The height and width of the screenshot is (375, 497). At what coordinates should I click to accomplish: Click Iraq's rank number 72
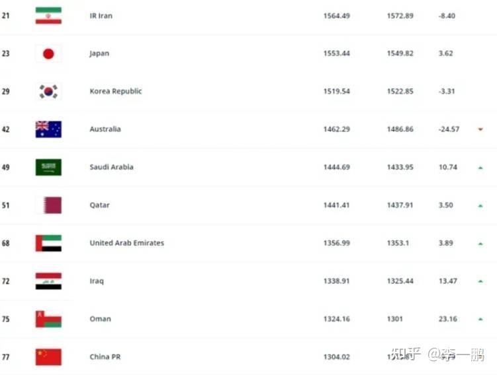(x=6, y=281)
